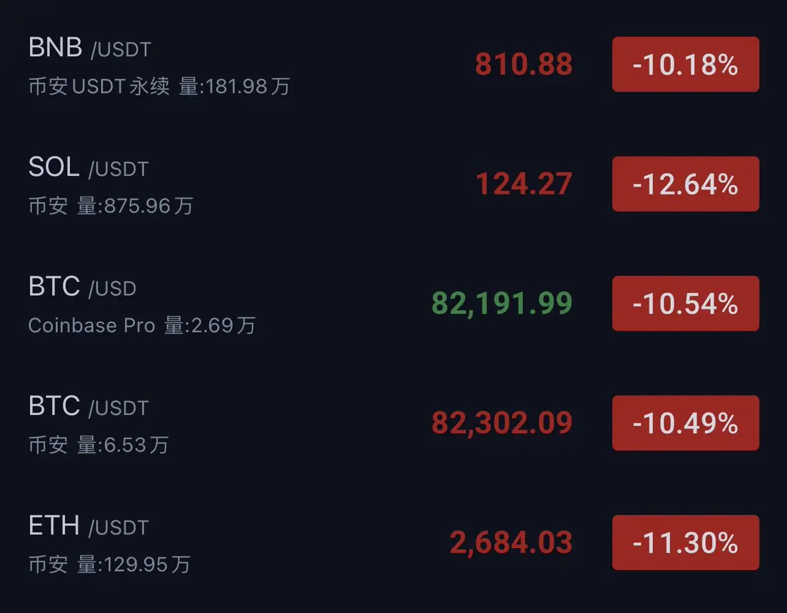
Task: Click the green price 82,191.99
Action: [x=502, y=304]
